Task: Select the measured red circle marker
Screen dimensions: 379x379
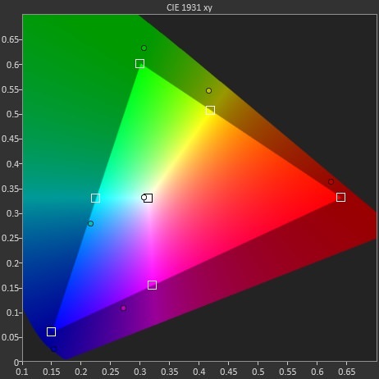Action: coord(331,182)
